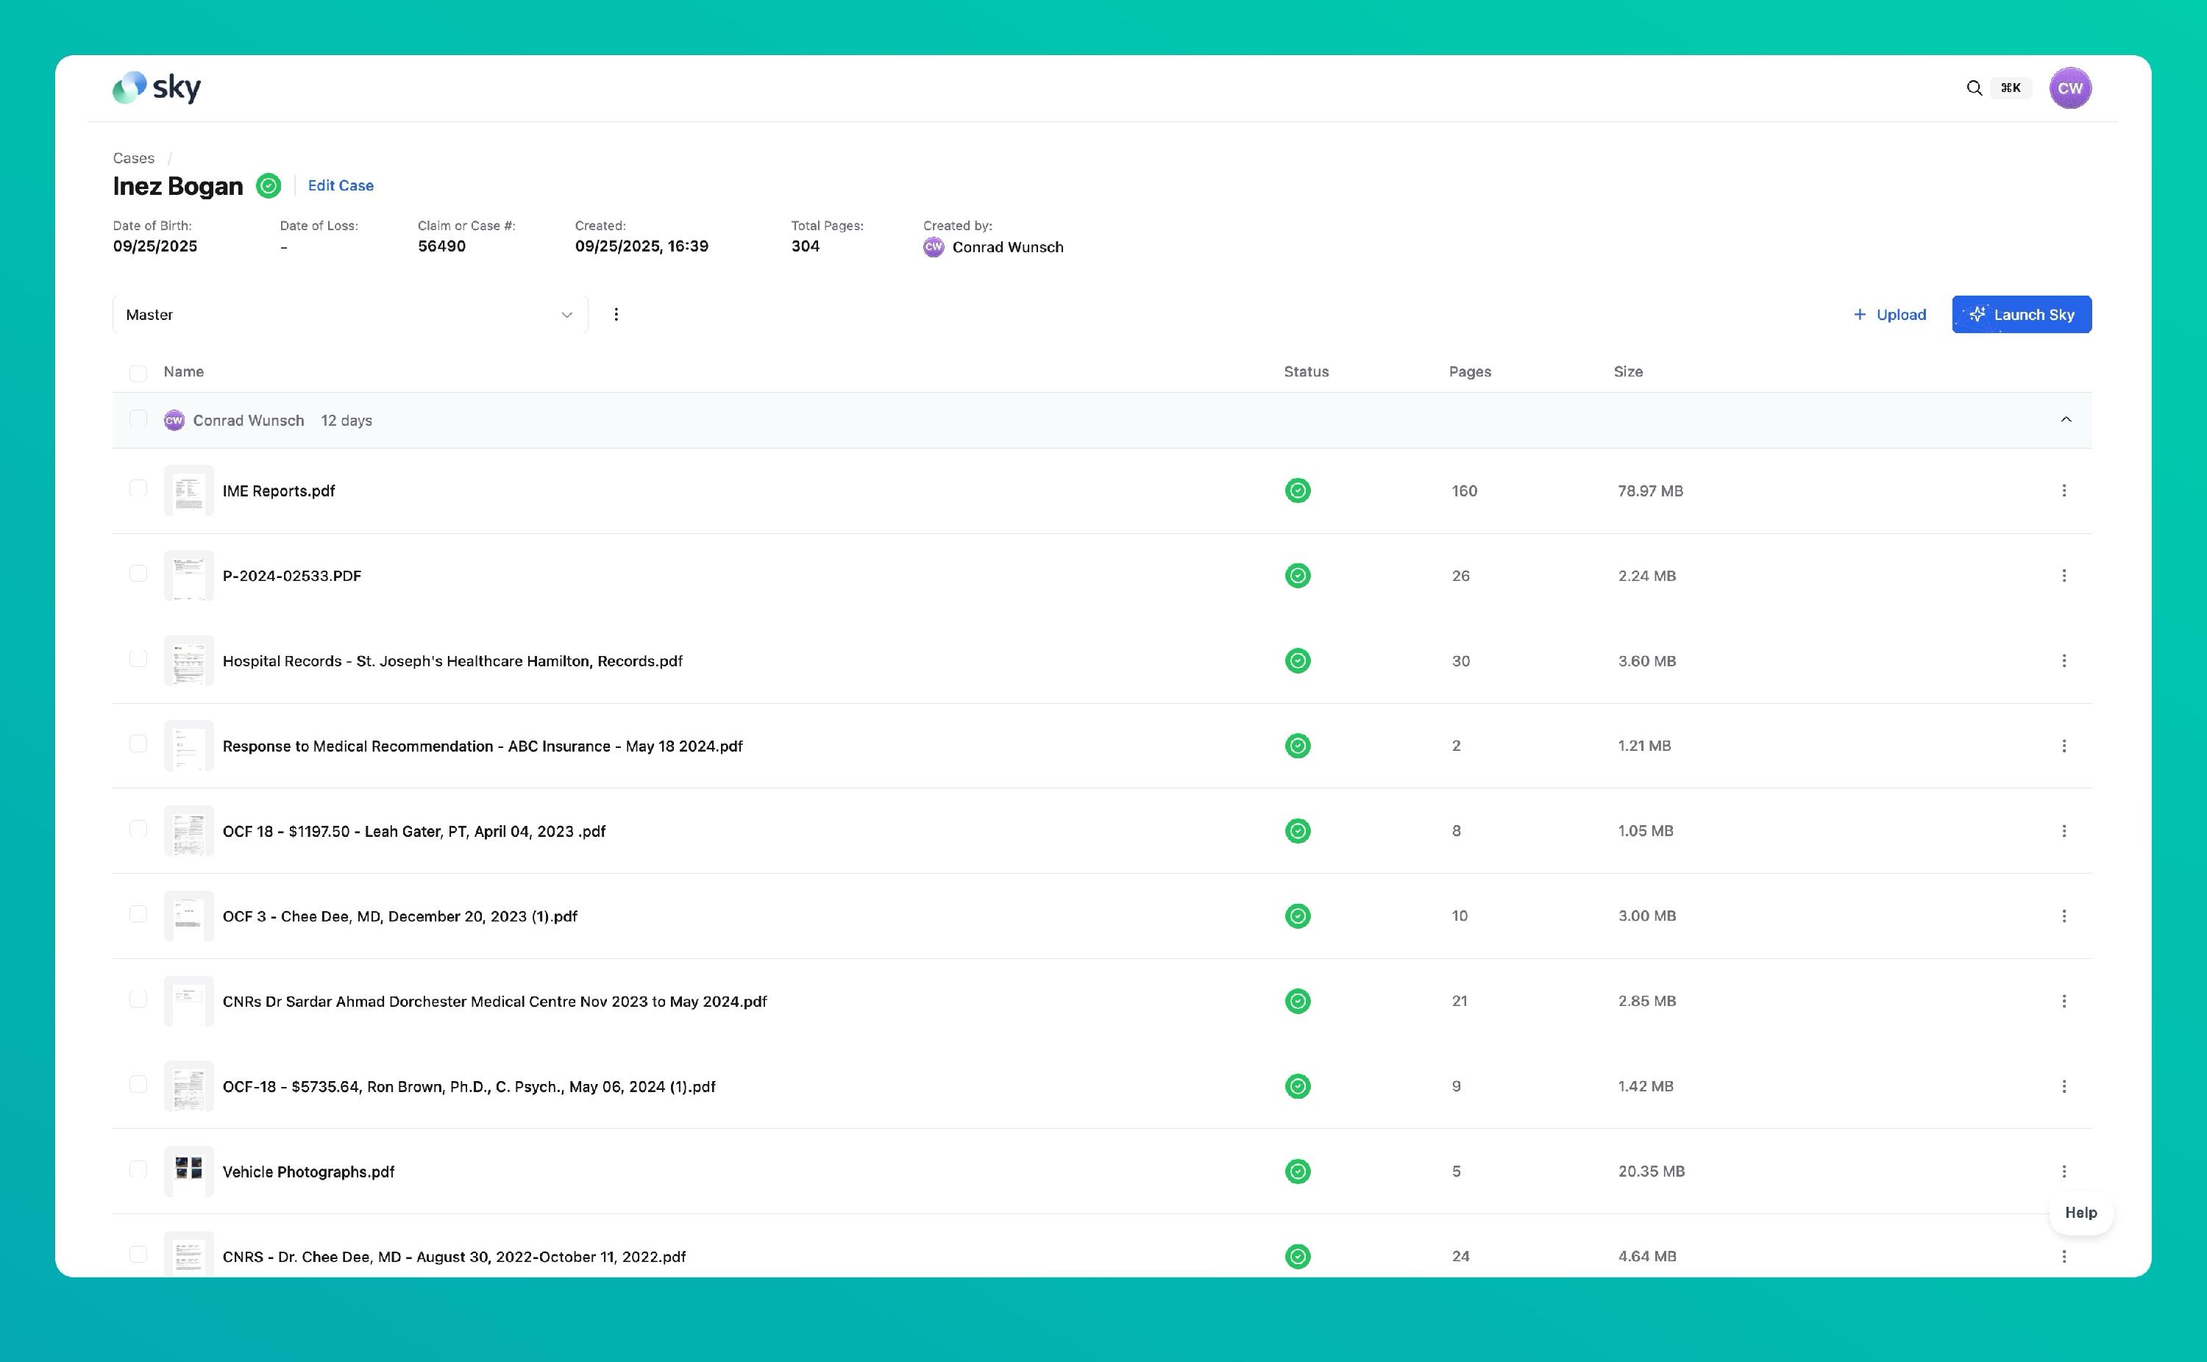Sort by the Pages column header

1469,371
